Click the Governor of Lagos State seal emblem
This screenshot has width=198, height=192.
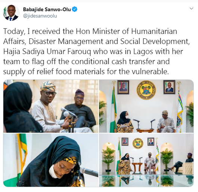[x=146, y=90]
